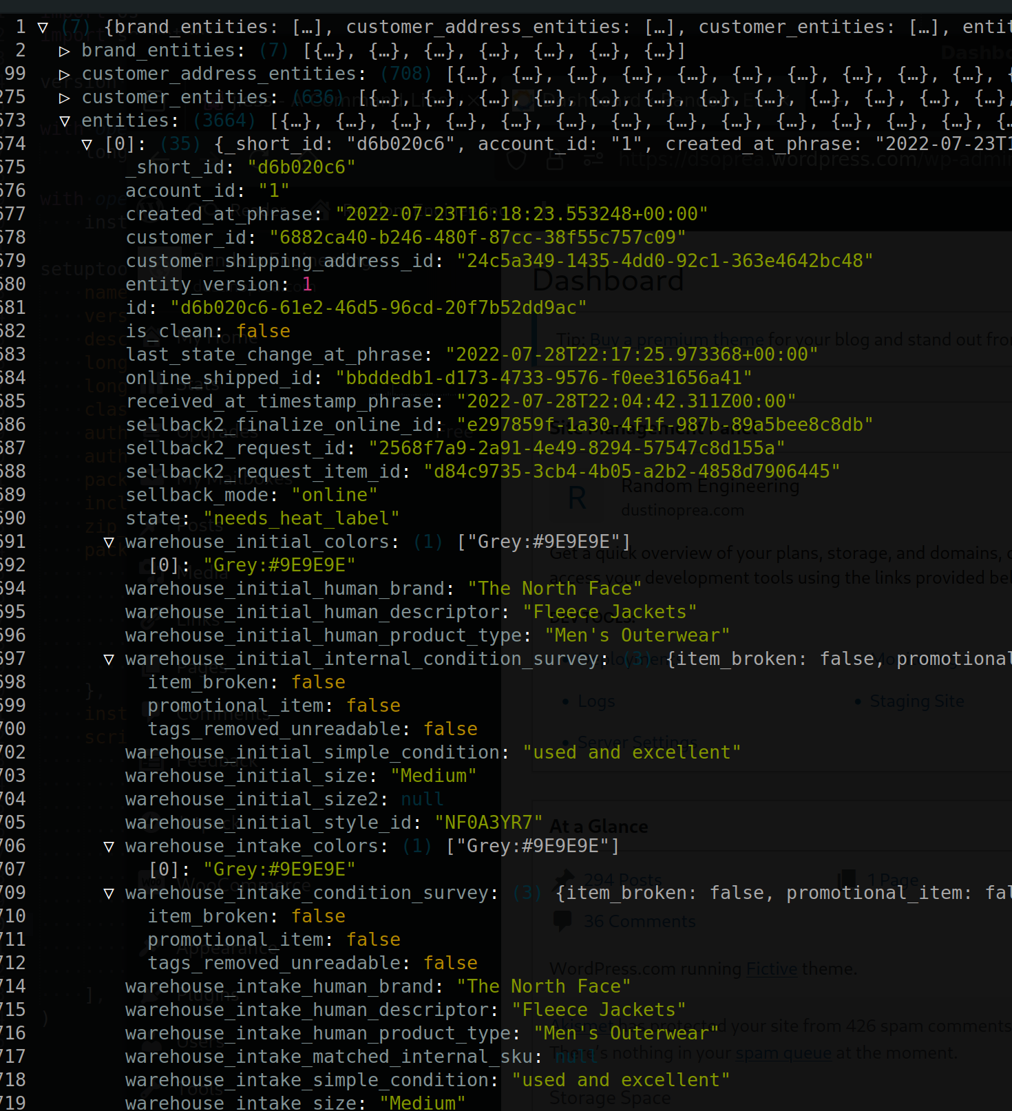The image size is (1012, 1111).
Task: Collapse the entities array with 3664 items
Action: point(64,121)
